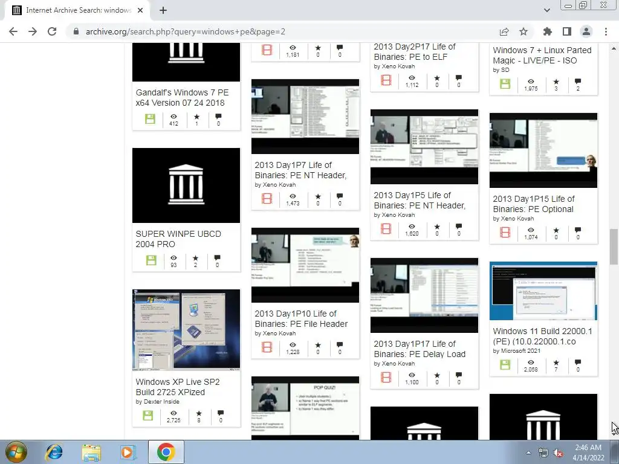Viewport: 619px width, 464px height.
Task: Open Windows Explorer folder on taskbar
Action: [91, 452]
